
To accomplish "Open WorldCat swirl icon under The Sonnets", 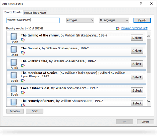I will pyautogui.click(x=23, y=53).
